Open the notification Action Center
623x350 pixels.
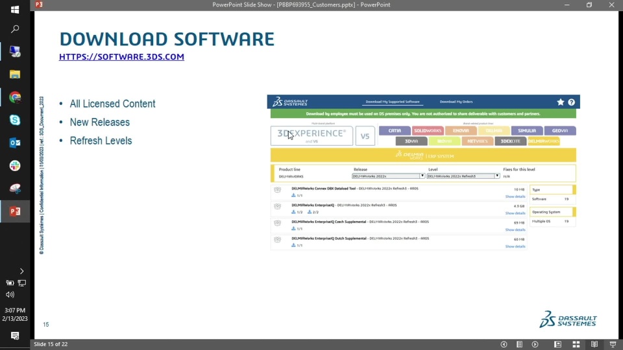coord(15,336)
